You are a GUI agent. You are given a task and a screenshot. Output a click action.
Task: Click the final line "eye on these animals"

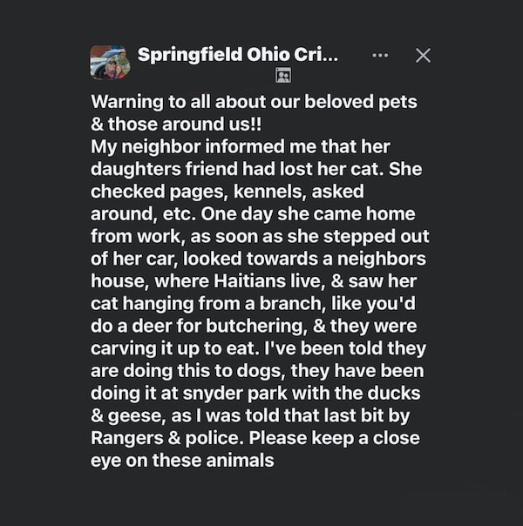tap(182, 461)
